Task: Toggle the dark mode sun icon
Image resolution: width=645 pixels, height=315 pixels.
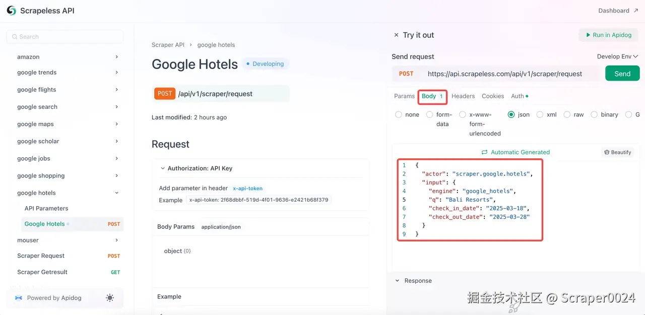Action: click(x=110, y=298)
